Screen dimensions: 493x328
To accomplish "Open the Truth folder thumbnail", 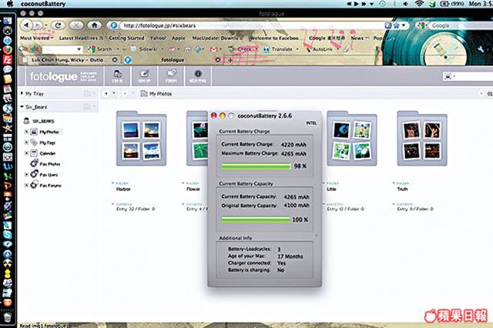I will coord(422,139).
